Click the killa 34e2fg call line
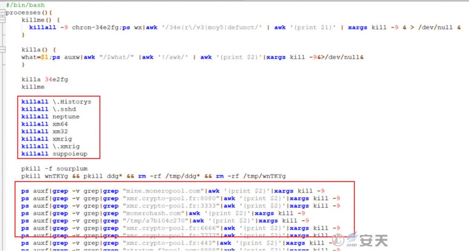 click(44, 80)
